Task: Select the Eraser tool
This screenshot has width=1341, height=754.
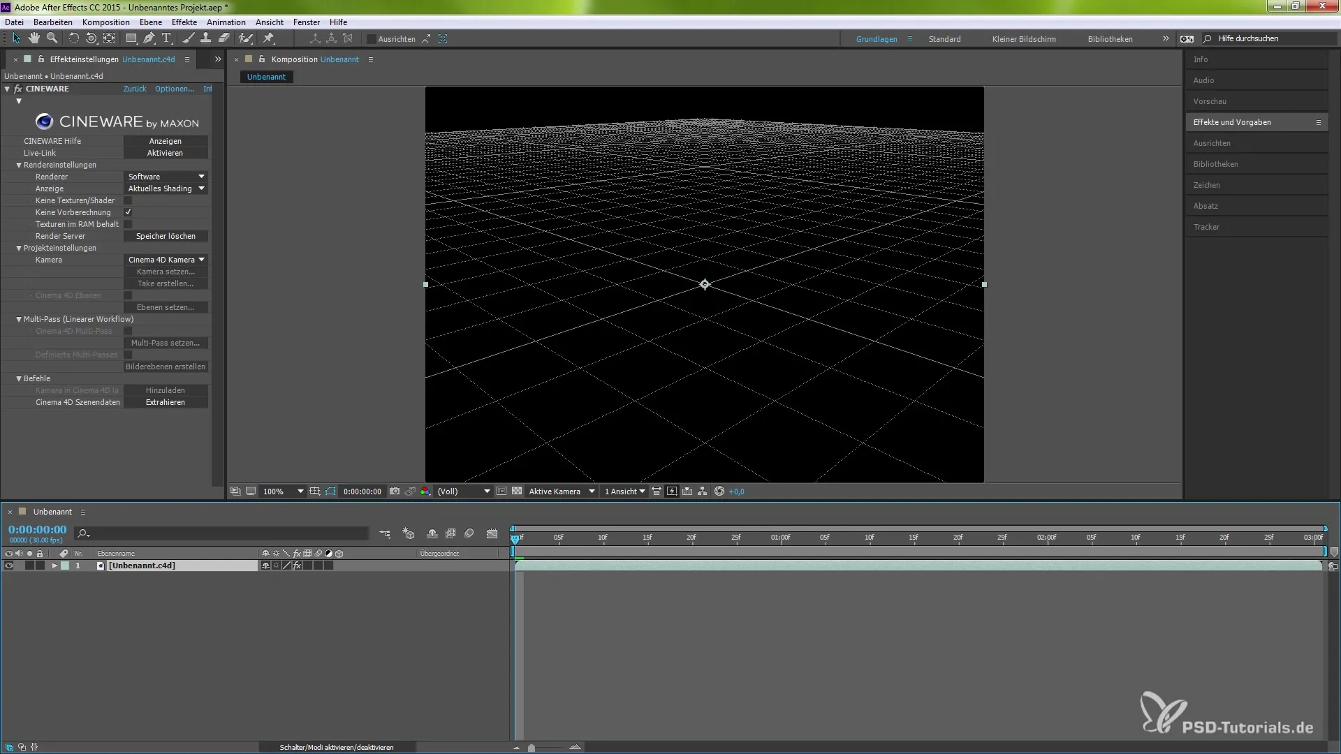Action: 224,38
